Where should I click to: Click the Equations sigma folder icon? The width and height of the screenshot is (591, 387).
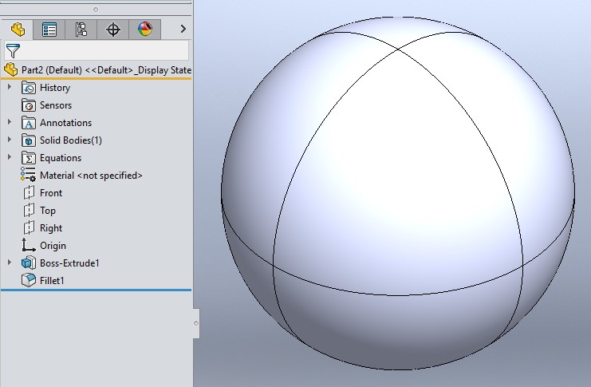click(29, 158)
